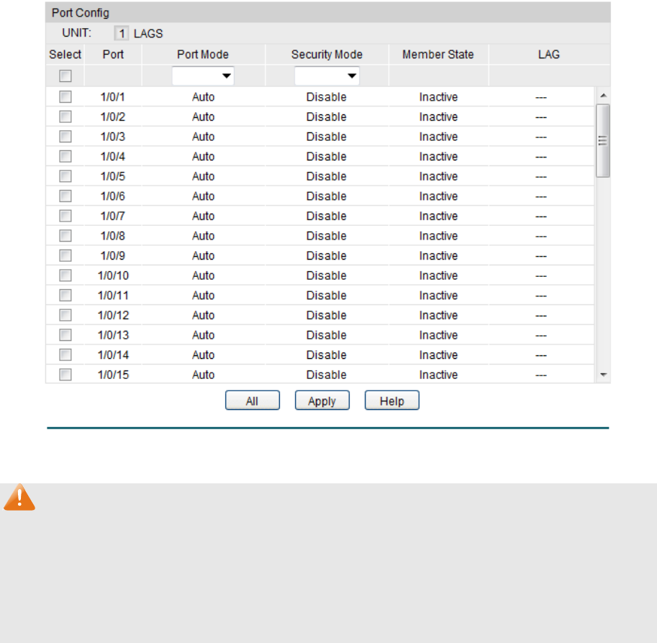657x643 pixels.
Task: Open Help for Port Config
Action: point(391,401)
